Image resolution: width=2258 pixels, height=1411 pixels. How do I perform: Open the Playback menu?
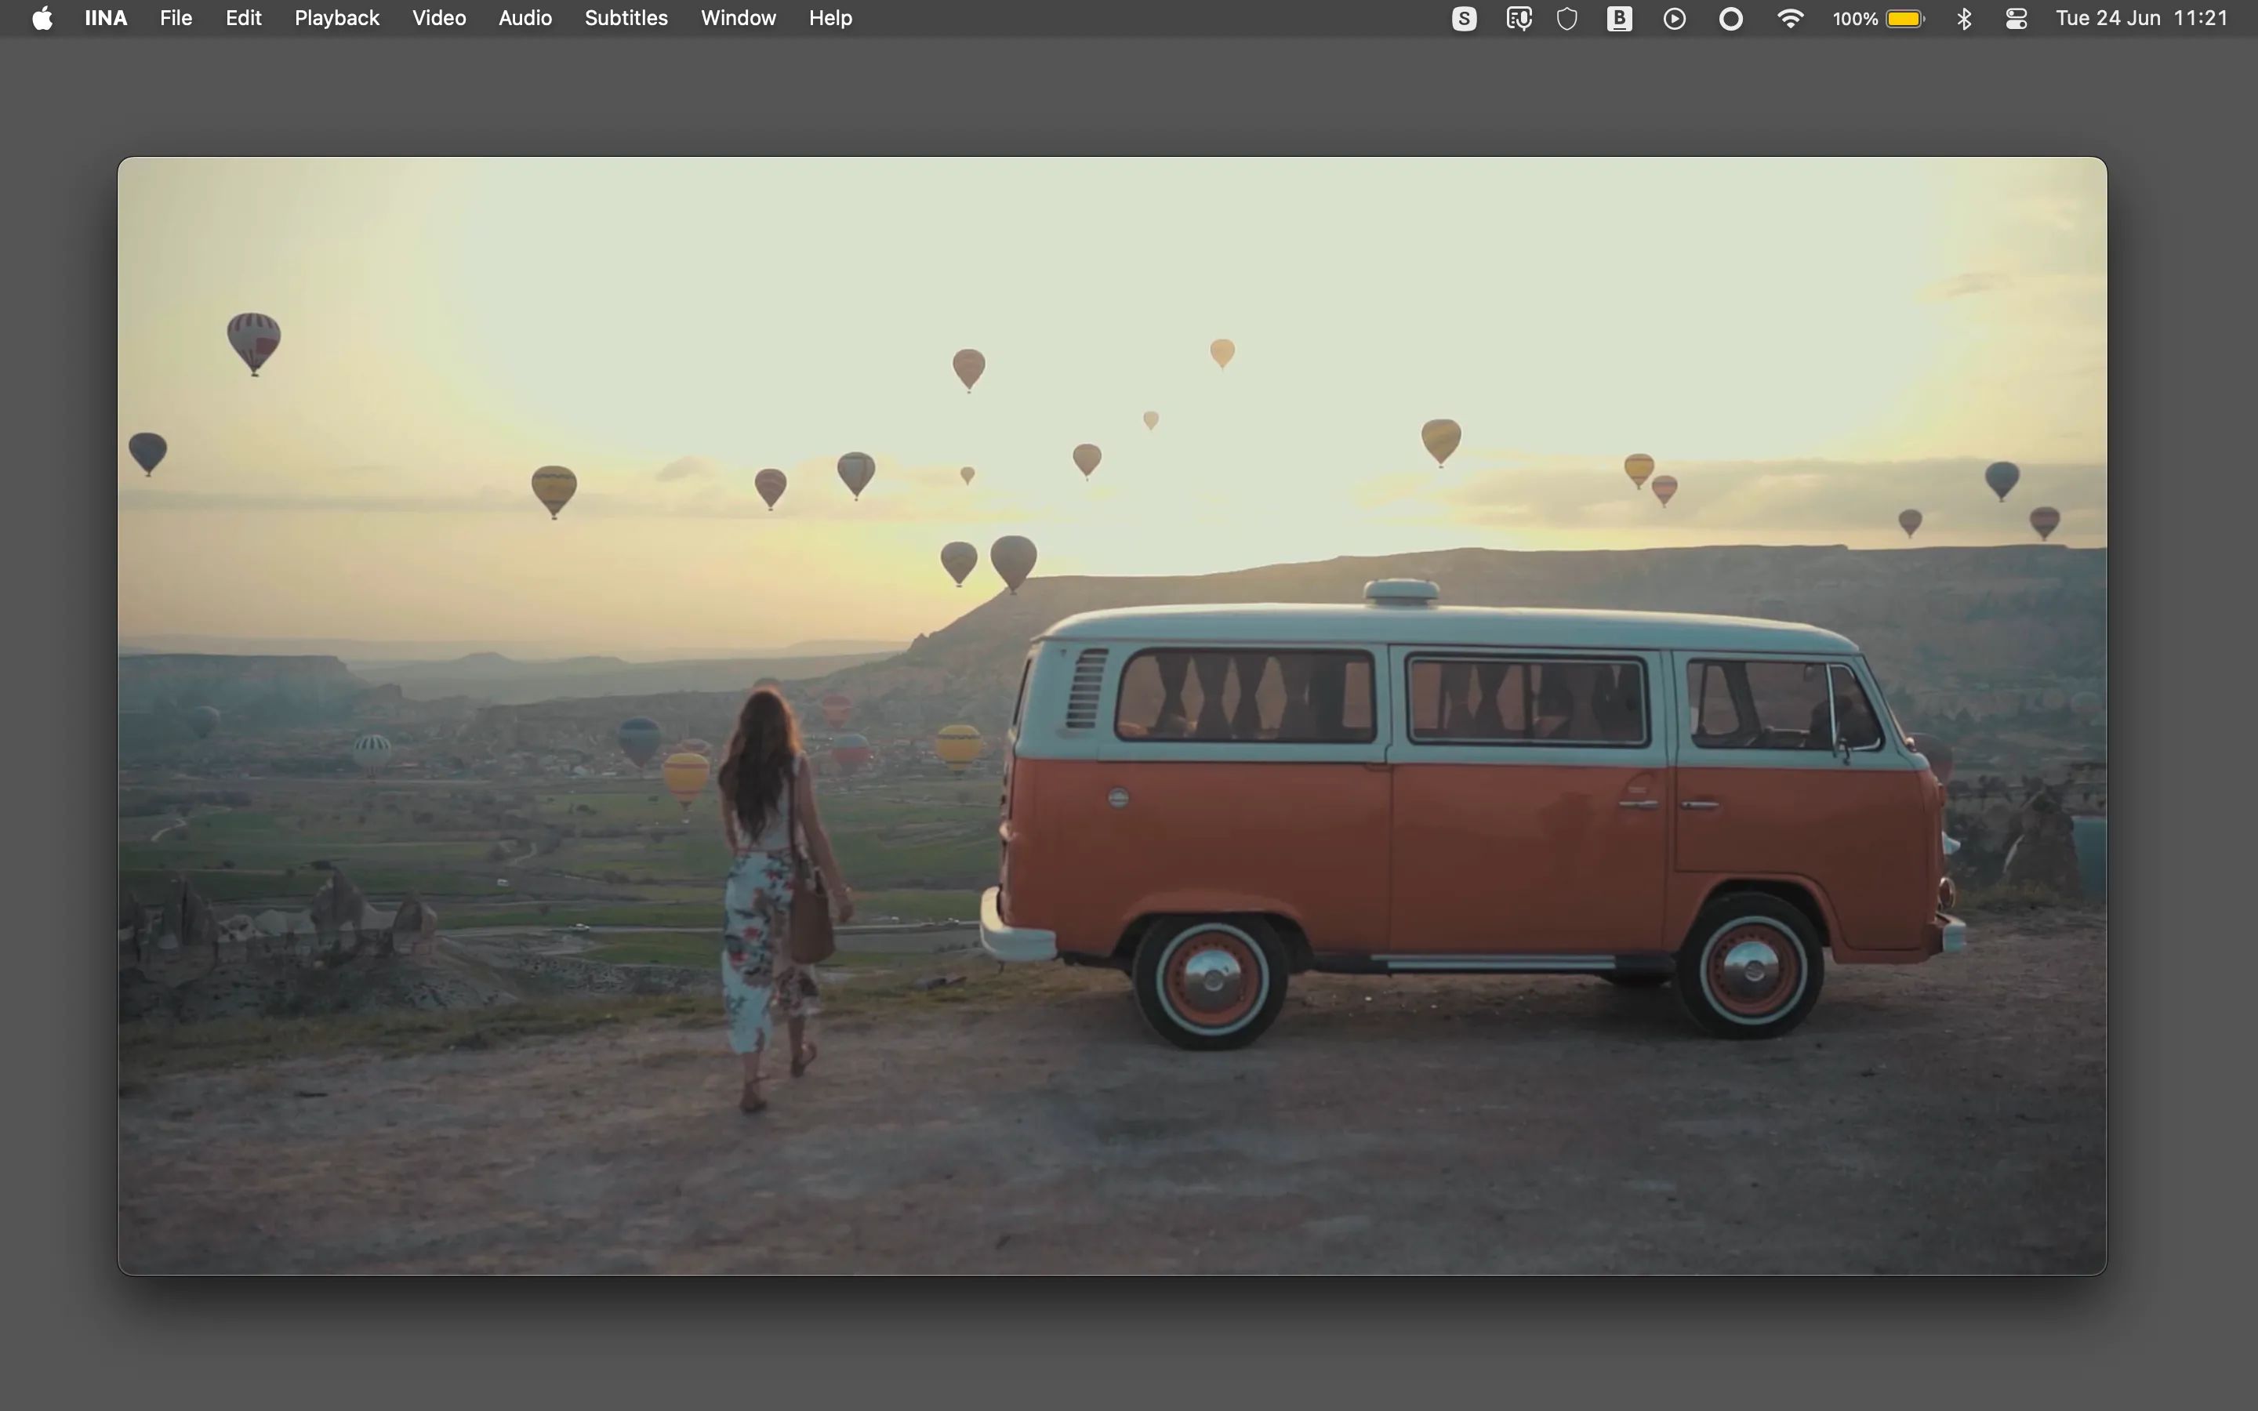pyautogui.click(x=336, y=18)
